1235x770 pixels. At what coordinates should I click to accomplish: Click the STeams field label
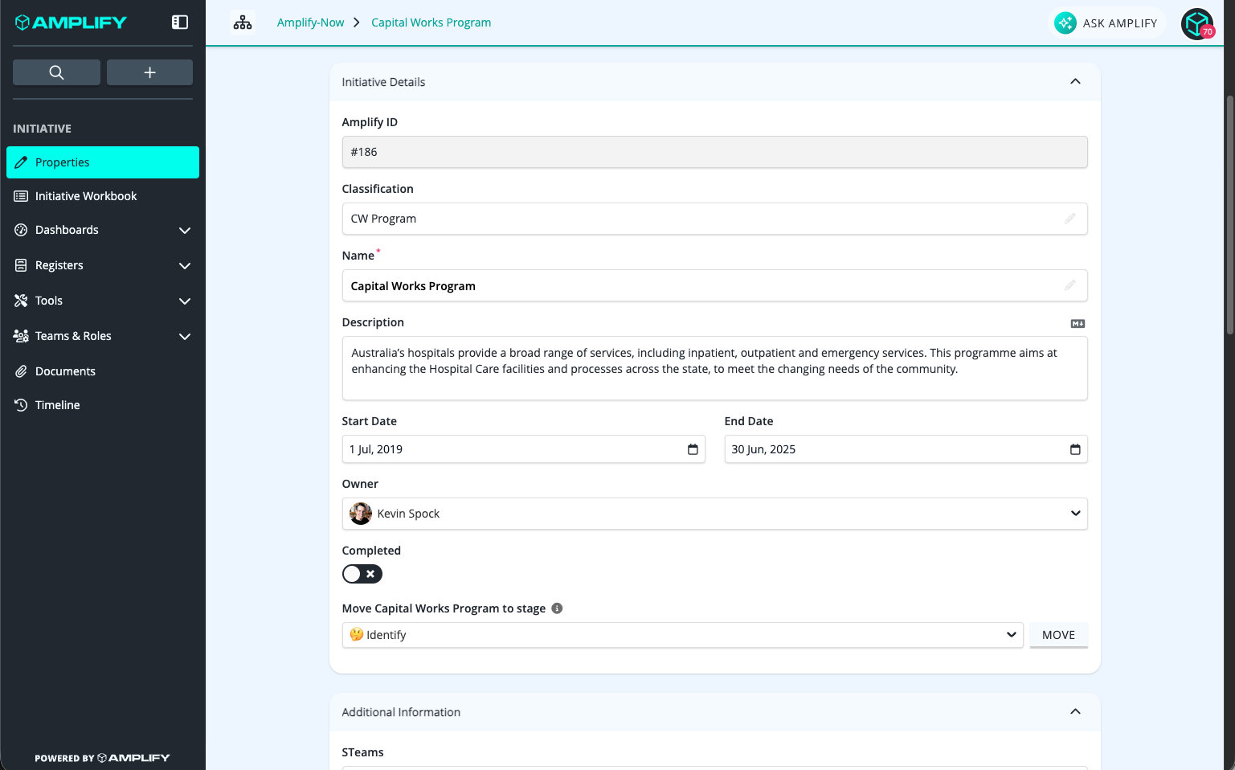click(x=362, y=752)
